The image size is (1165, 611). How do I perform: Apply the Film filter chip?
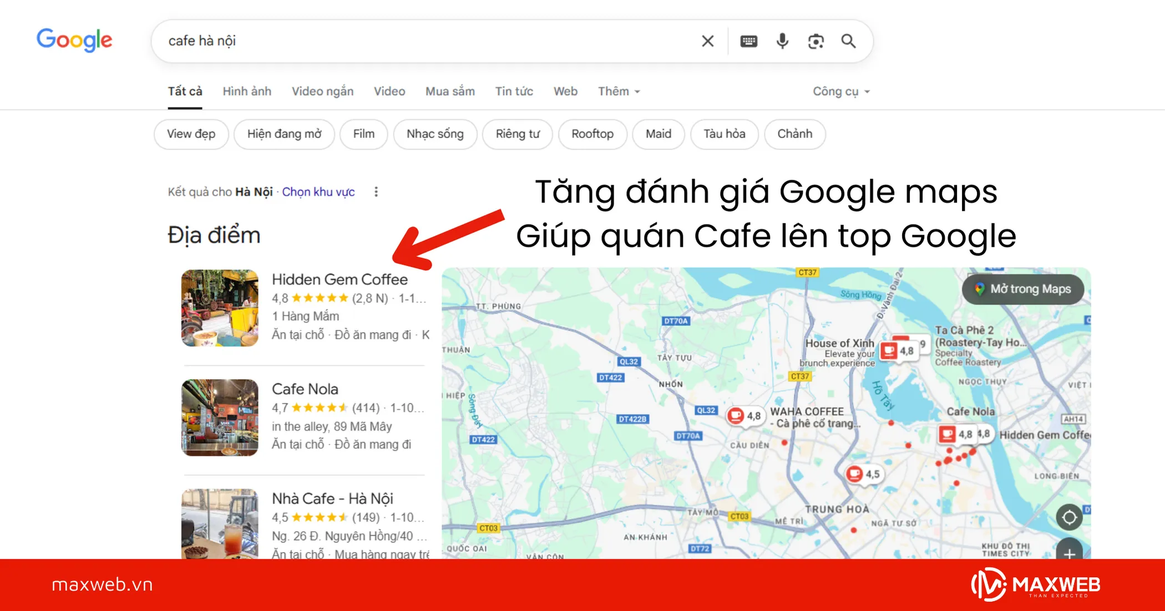[x=364, y=134]
